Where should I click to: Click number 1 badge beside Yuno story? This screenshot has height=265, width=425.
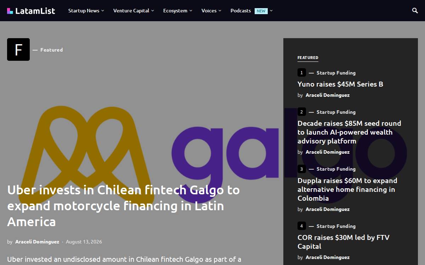click(x=301, y=73)
